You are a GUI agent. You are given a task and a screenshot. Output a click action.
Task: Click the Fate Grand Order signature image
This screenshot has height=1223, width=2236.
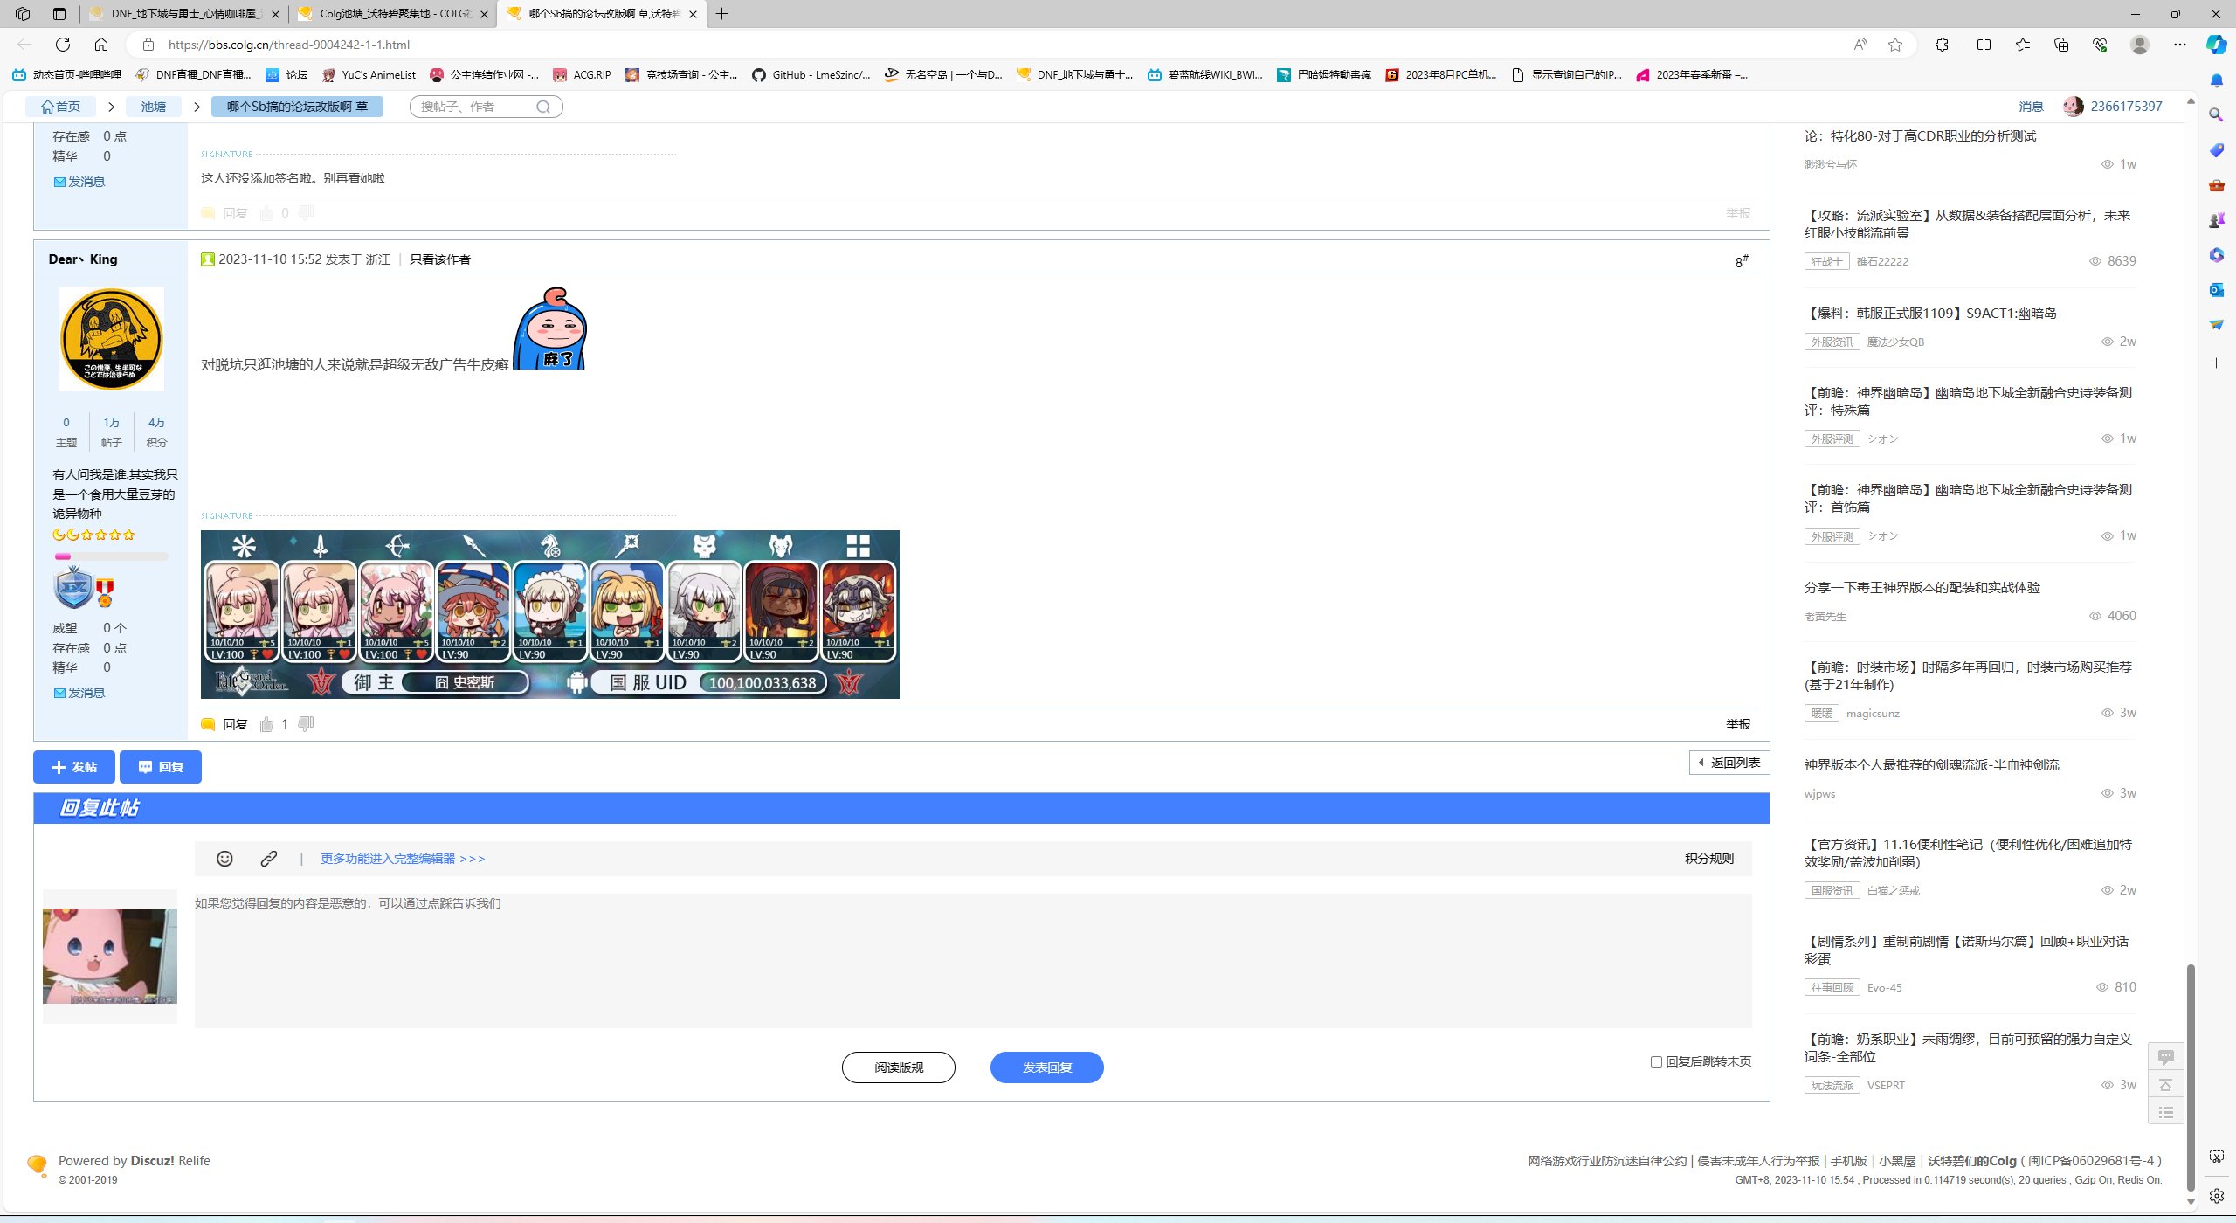point(550,614)
